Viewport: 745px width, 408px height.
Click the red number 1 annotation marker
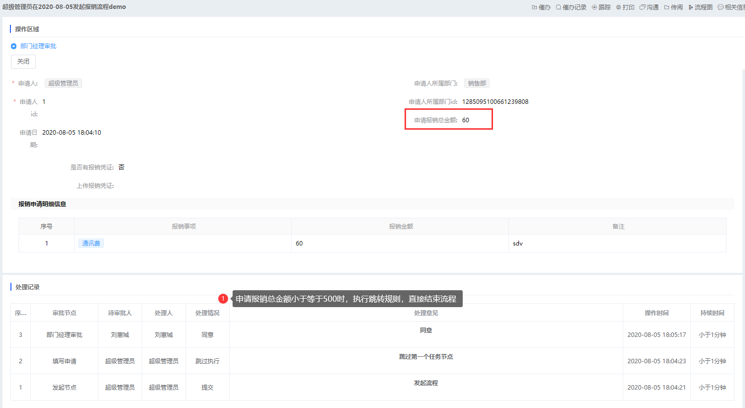[223, 299]
